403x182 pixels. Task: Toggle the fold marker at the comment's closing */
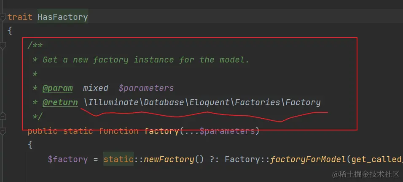point(3,117)
